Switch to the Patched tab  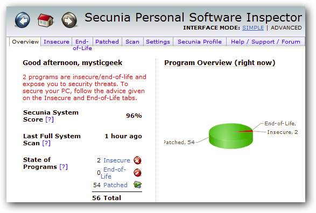coord(107,41)
